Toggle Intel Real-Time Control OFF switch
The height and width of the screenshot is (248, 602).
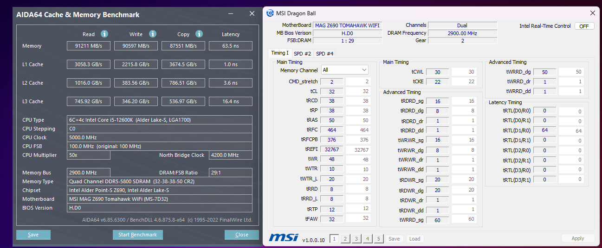[x=584, y=26]
